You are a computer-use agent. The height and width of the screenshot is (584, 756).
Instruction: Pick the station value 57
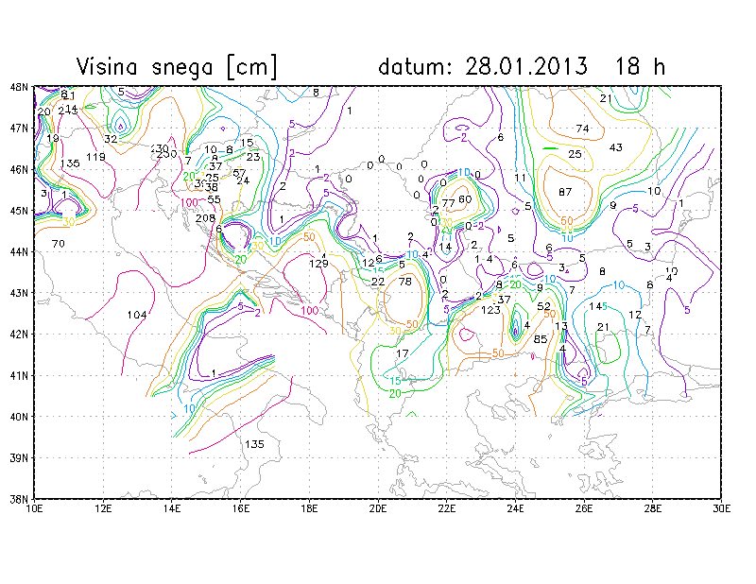240,173
